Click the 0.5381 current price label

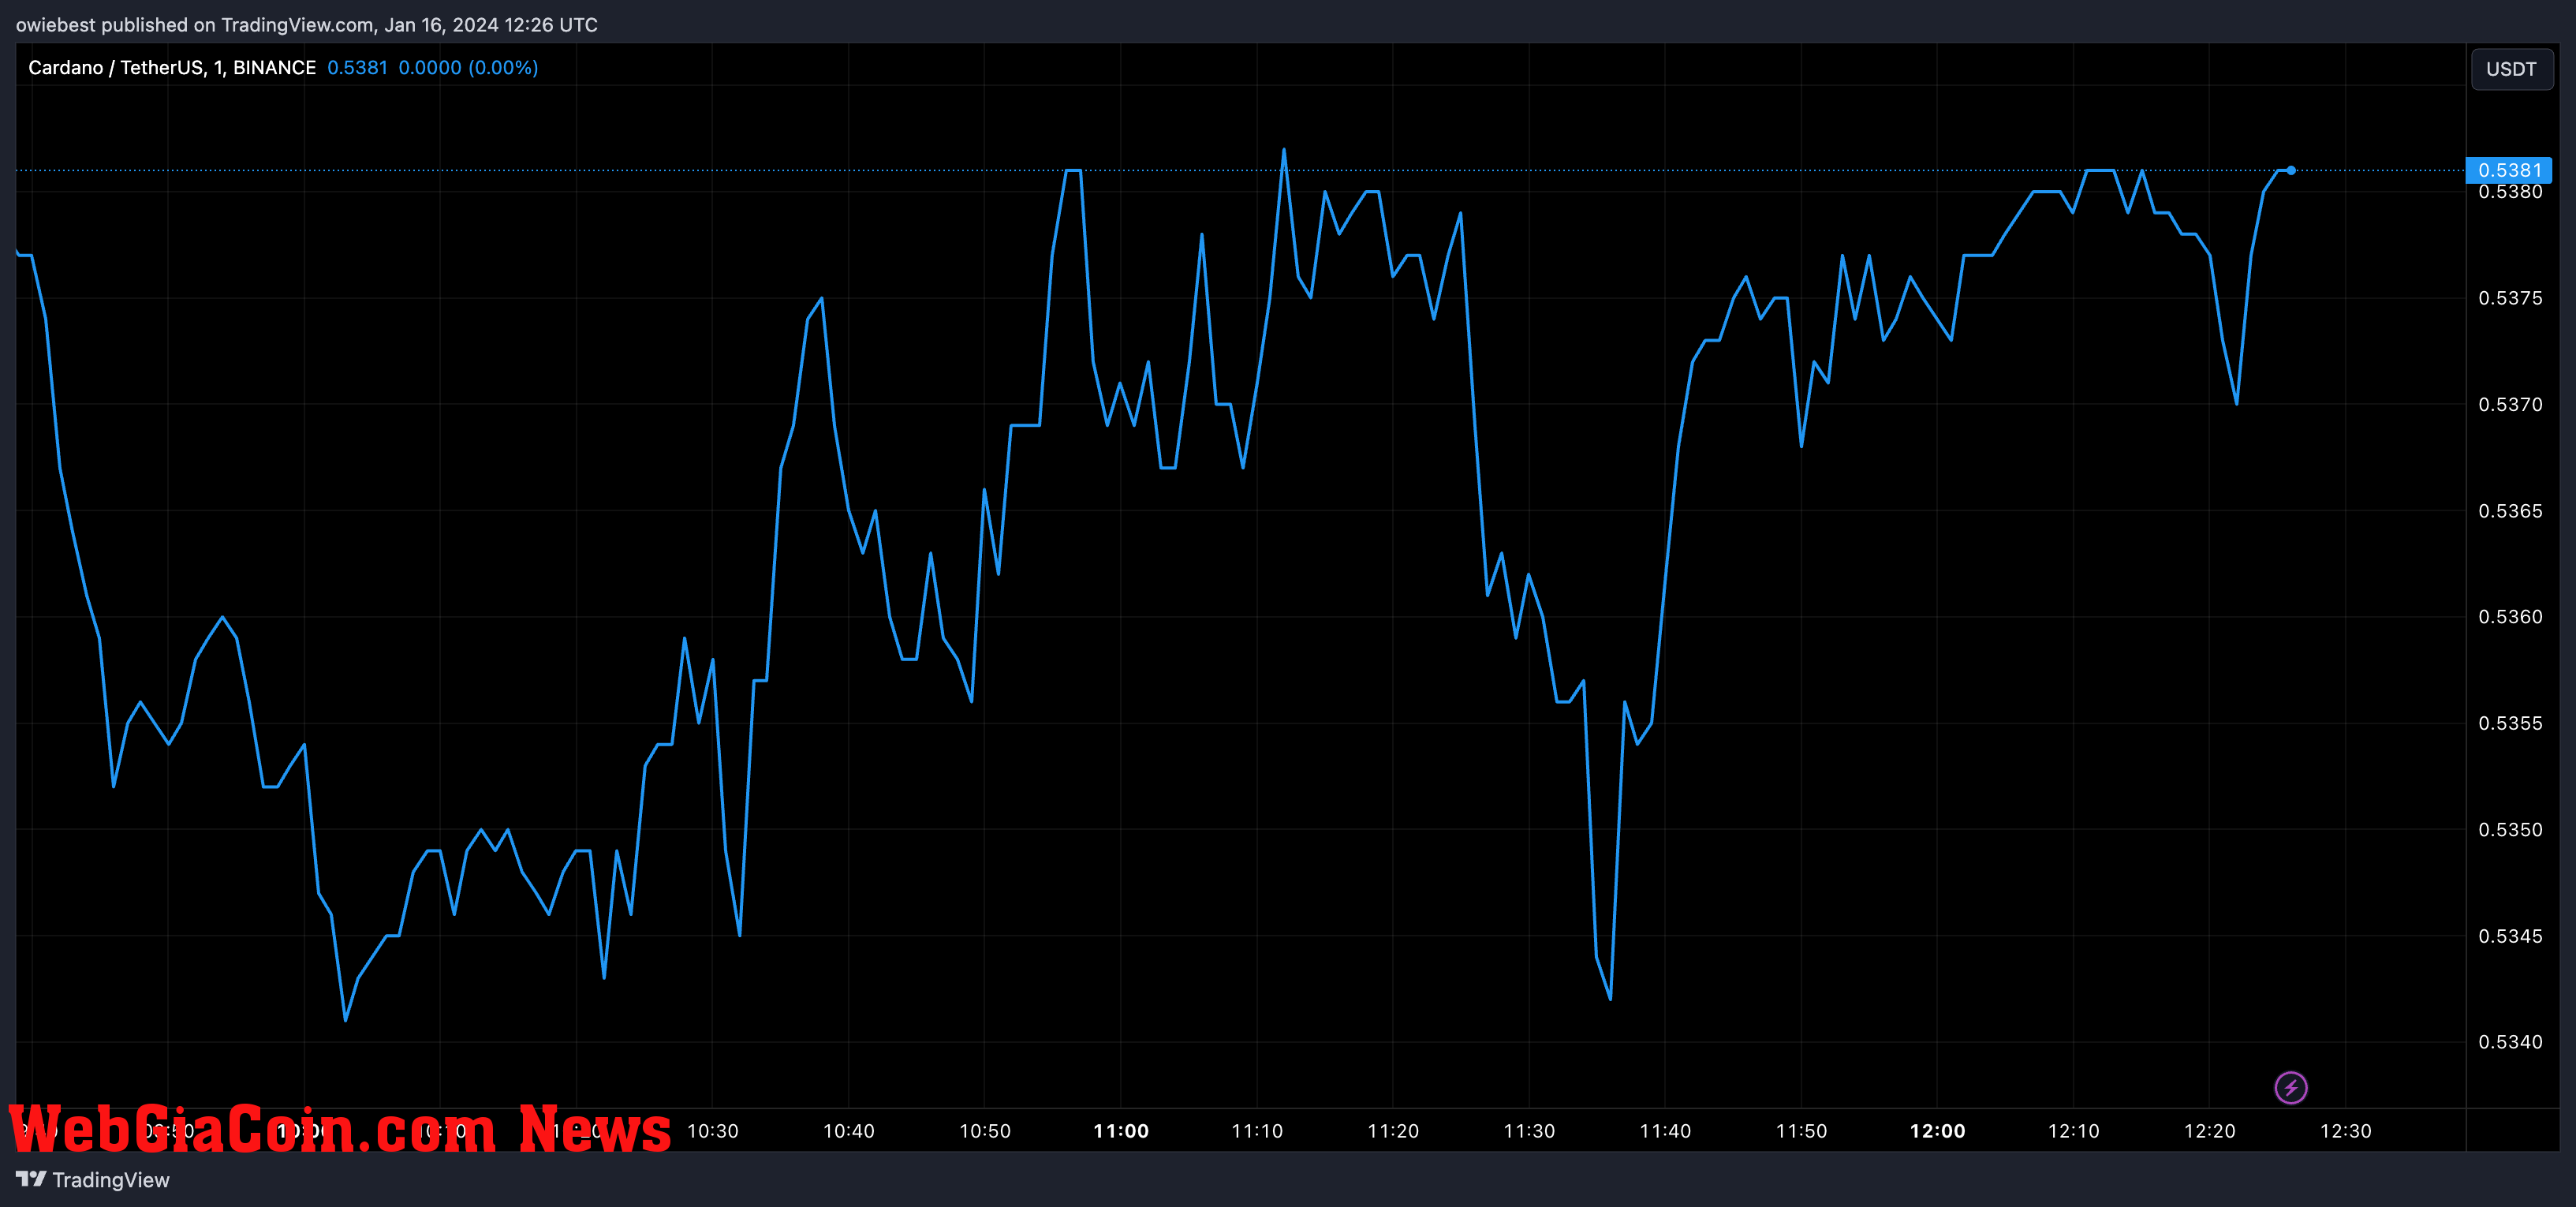(x=2509, y=170)
